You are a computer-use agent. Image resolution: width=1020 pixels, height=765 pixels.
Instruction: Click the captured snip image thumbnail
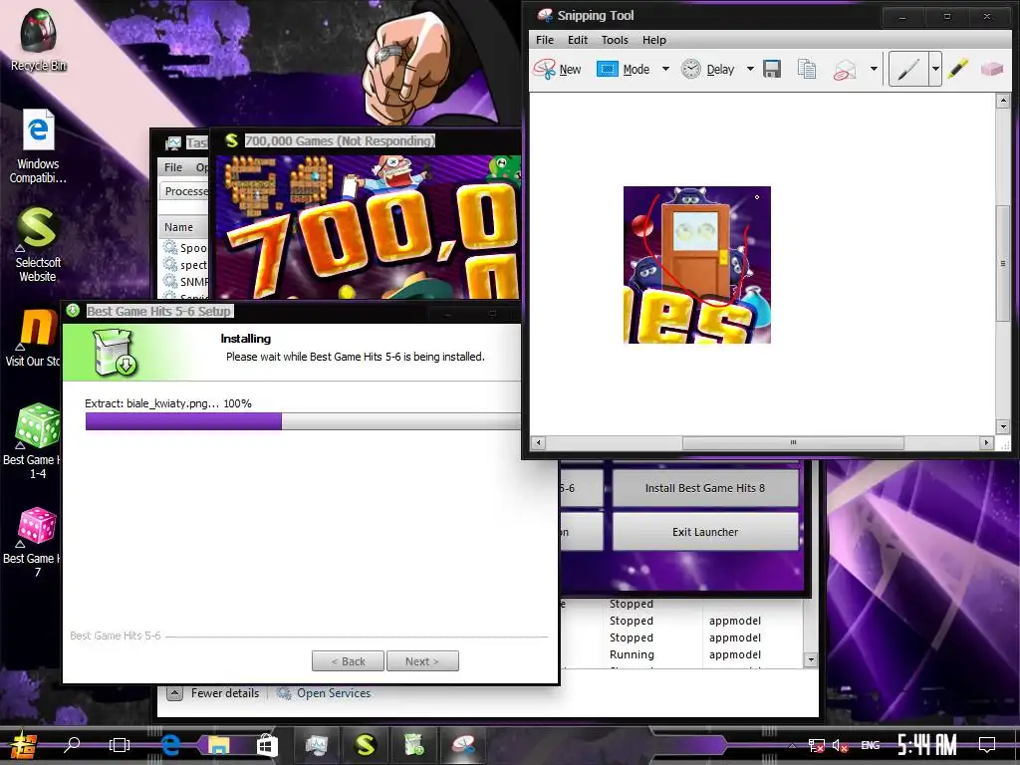[696, 265]
